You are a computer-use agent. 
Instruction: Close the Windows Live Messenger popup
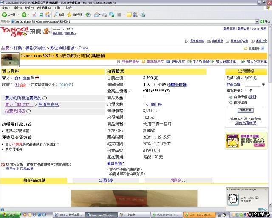pyautogui.click(x=266, y=189)
